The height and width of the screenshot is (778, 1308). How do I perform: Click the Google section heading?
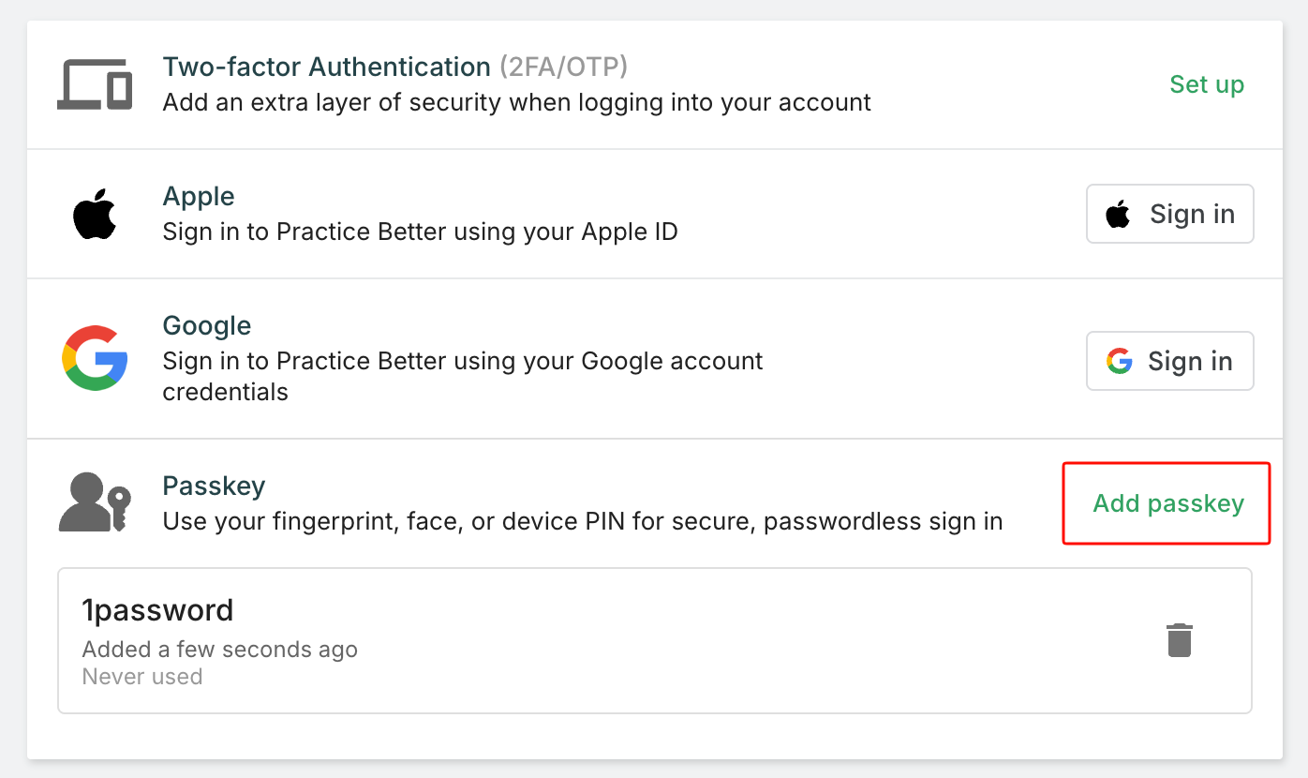click(x=207, y=326)
